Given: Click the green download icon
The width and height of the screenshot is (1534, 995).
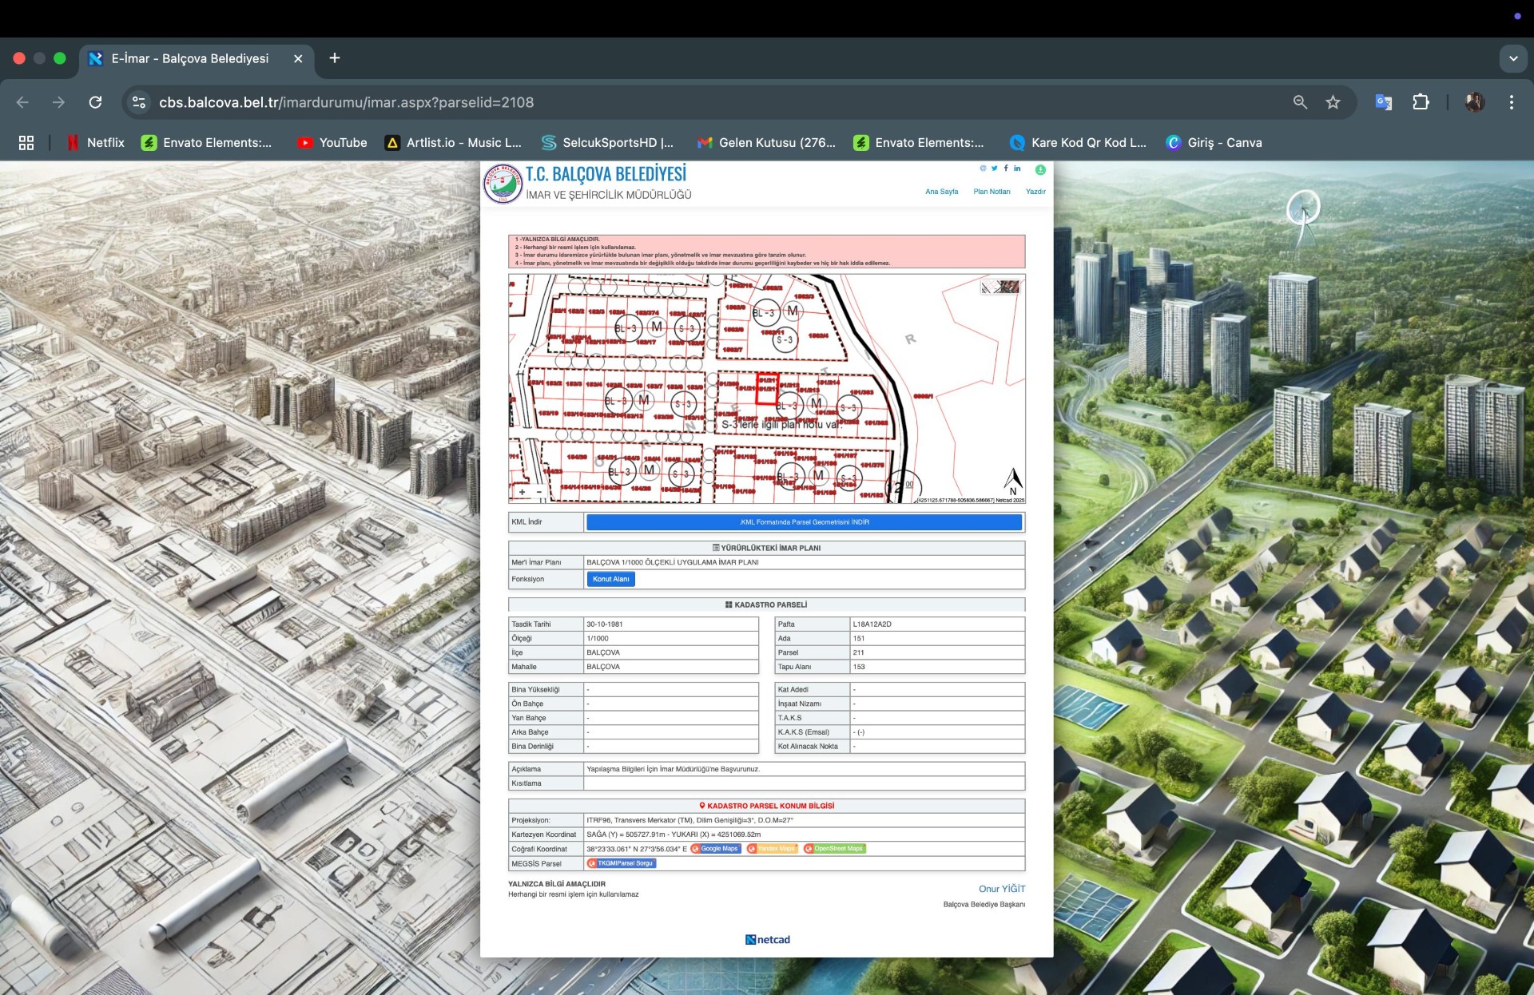Looking at the screenshot, I should pyautogui.click(x=1040, y=169).
